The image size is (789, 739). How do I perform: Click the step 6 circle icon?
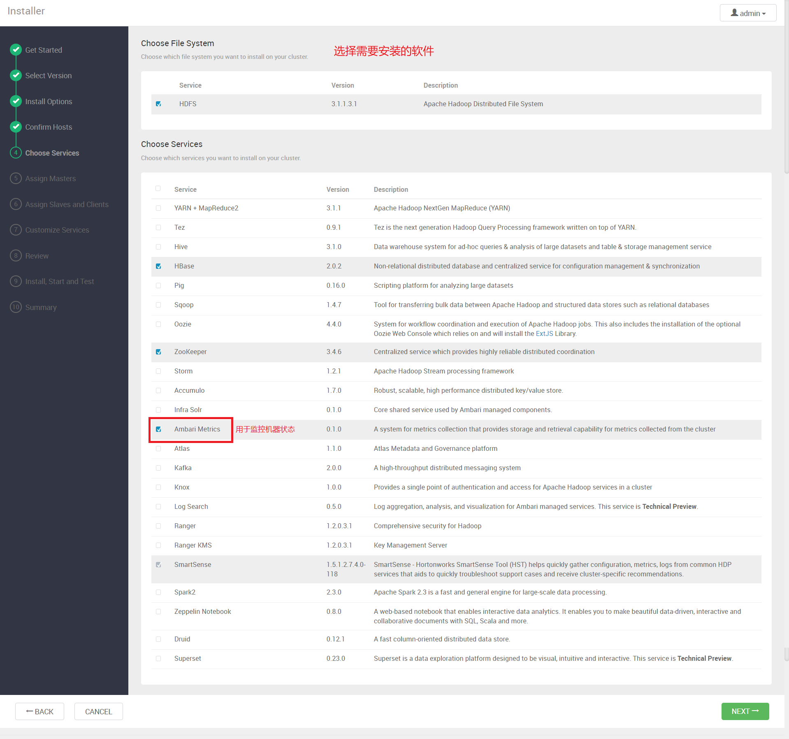tap(16, 204)
